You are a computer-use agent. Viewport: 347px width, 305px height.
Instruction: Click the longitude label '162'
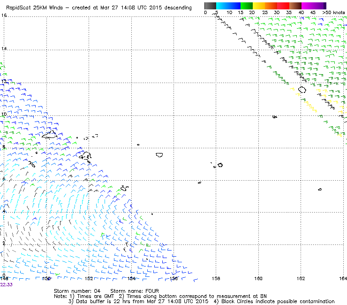coord(301,278)
